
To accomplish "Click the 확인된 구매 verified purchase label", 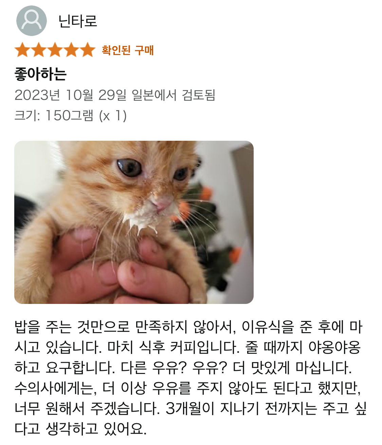I will point(128,50).
